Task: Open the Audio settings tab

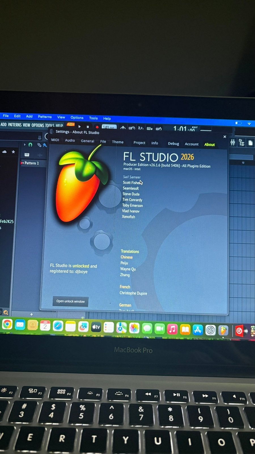Action: tap(70, 140)
